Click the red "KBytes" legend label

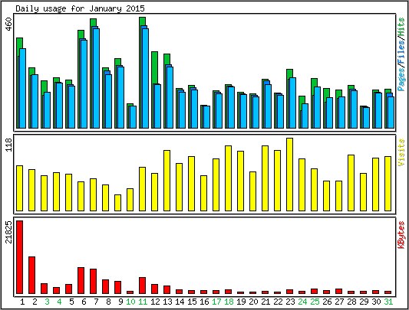point(401,234)
